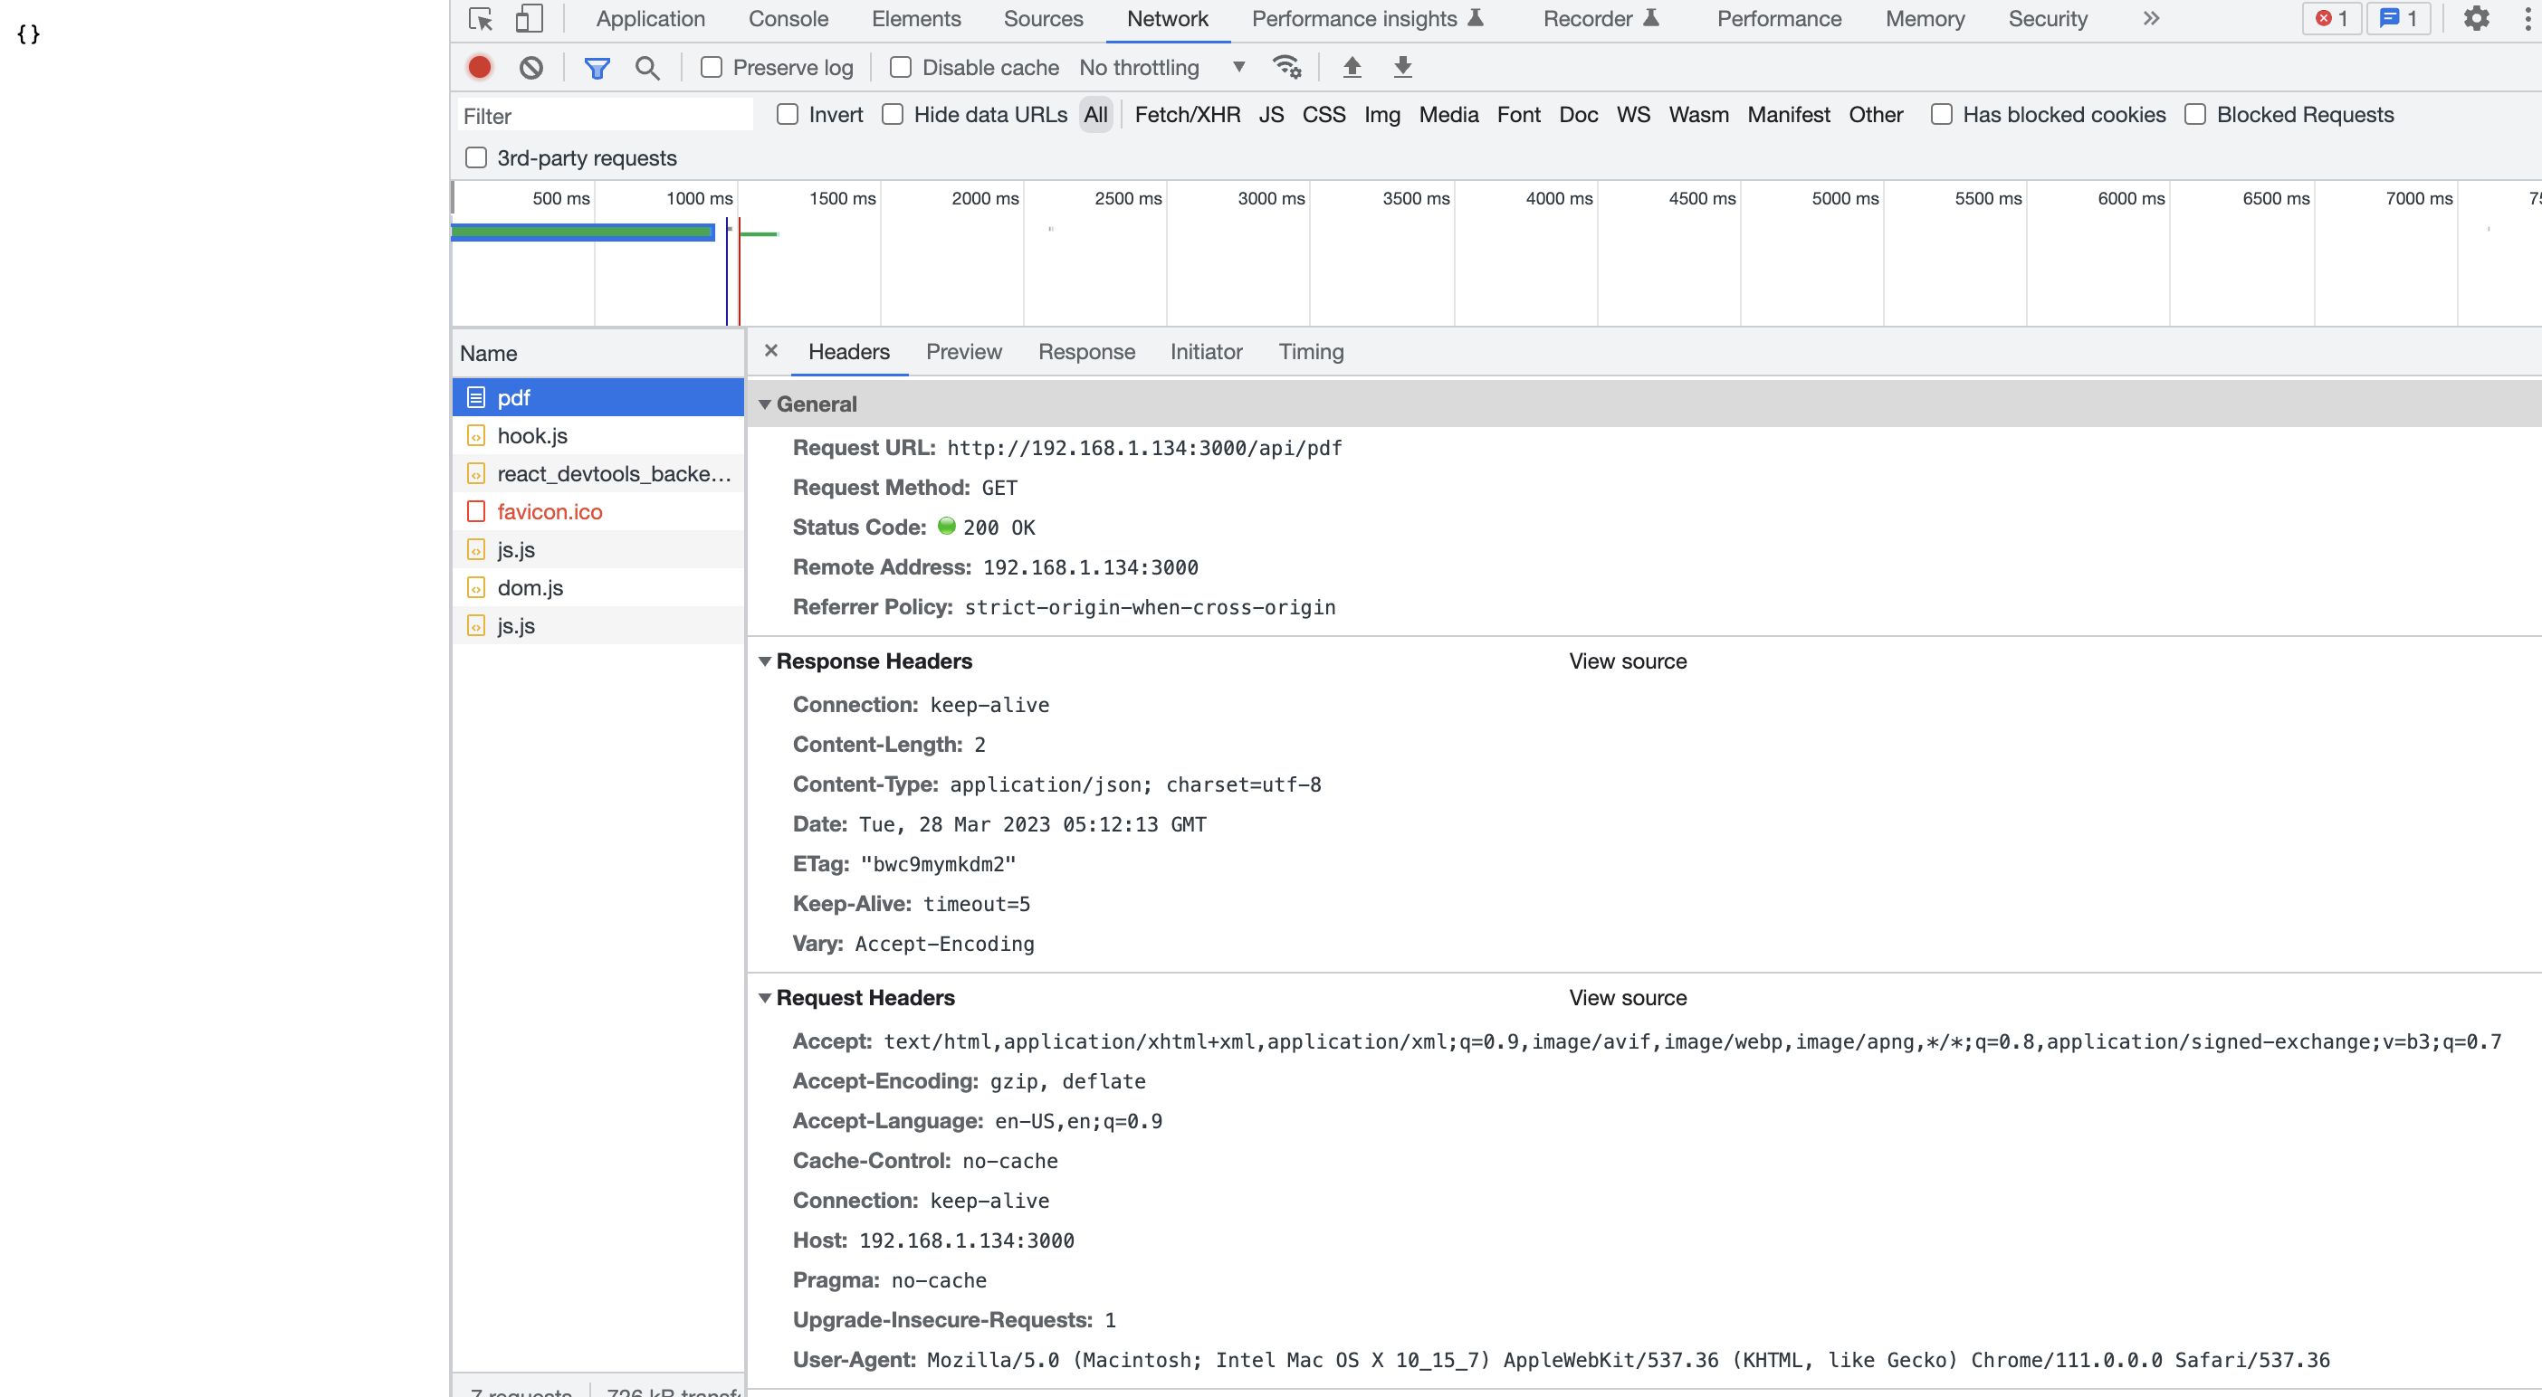
Task: Switch to the Console tab
Action: tap(788, 19)
